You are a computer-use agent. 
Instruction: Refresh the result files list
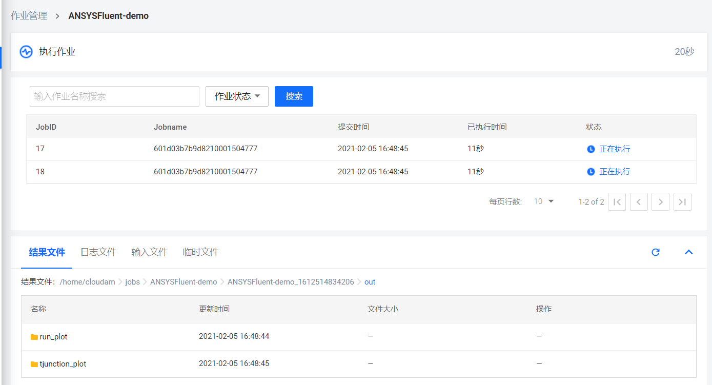tap(655, 252)
